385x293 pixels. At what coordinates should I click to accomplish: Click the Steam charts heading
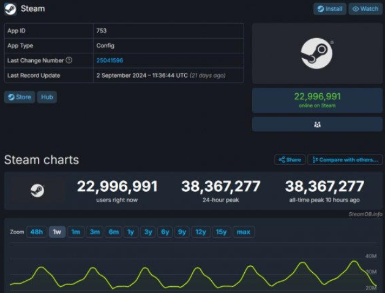(x=42, y=160)
